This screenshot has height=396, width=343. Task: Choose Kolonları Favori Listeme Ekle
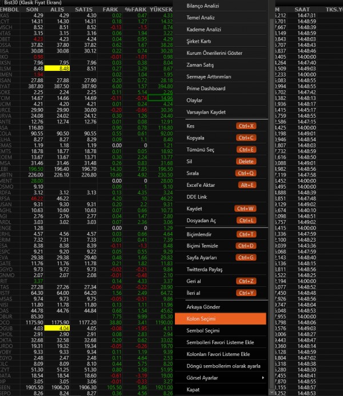[220, 354]
